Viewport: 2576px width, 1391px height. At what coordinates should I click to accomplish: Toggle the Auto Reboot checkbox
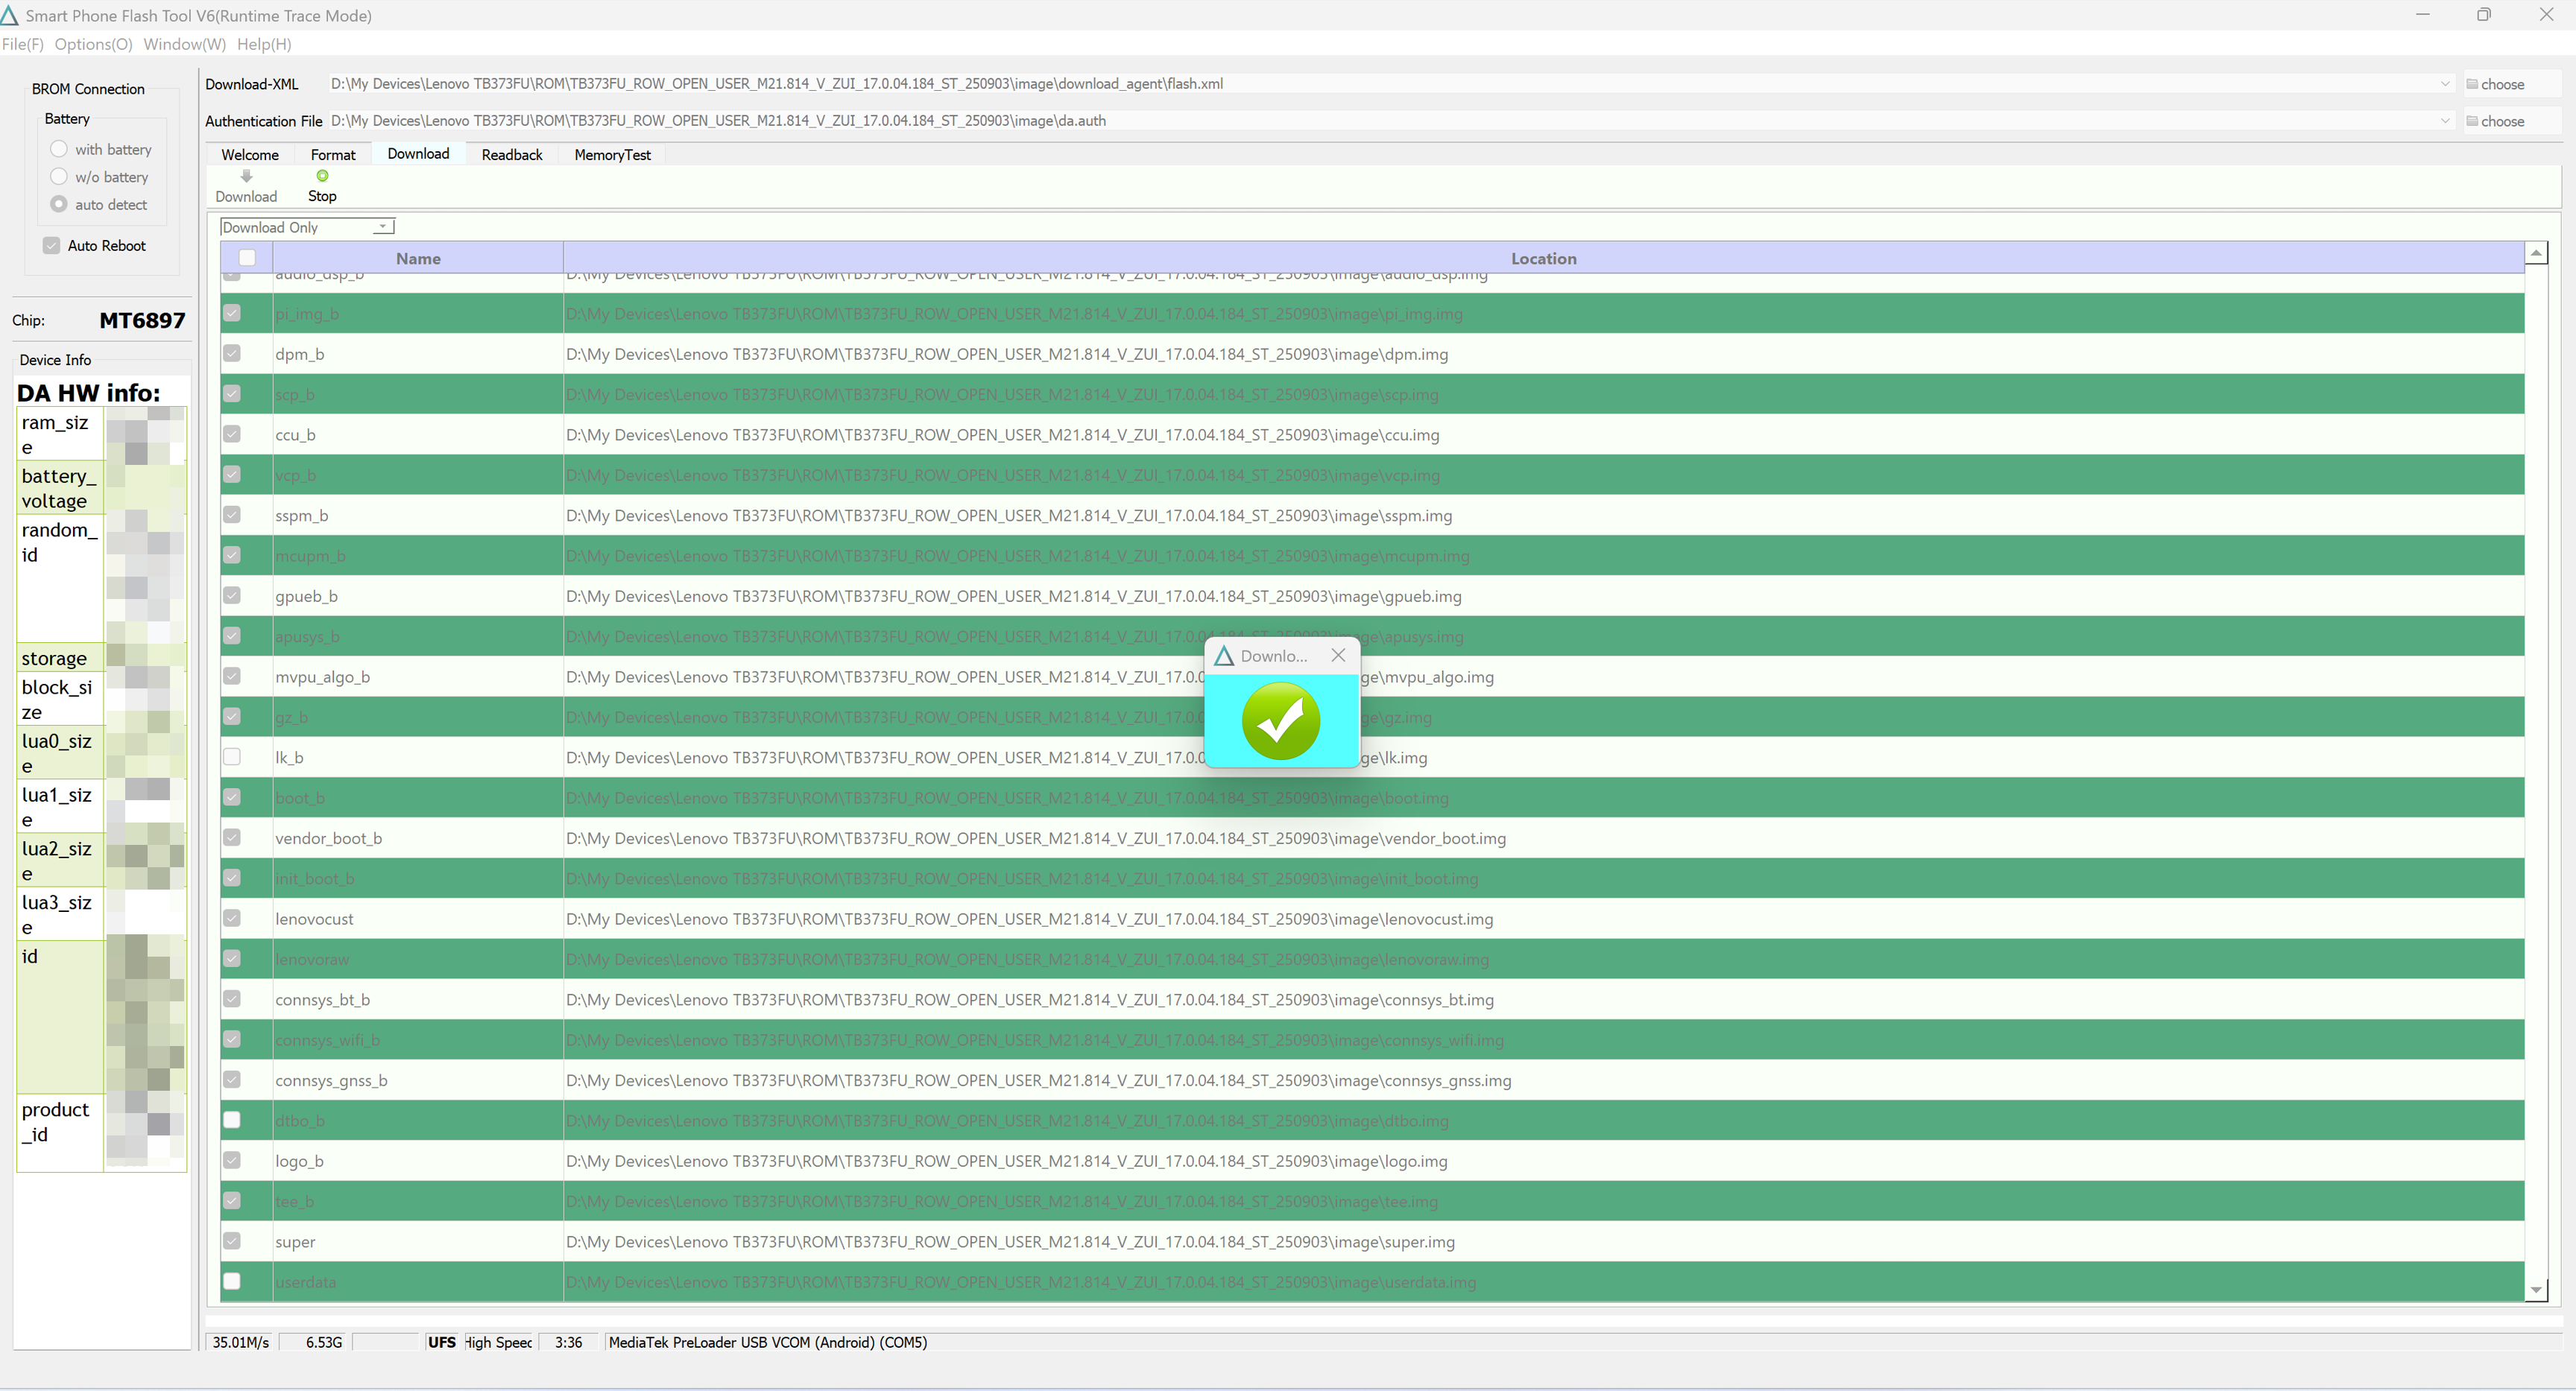click(52, 246)
